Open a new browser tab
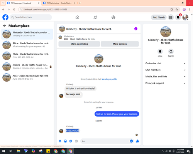 click(80, 3)
